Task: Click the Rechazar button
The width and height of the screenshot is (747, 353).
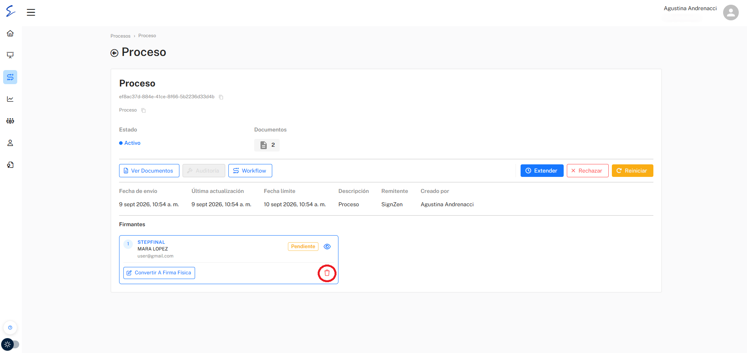Action: coord(588,171)
